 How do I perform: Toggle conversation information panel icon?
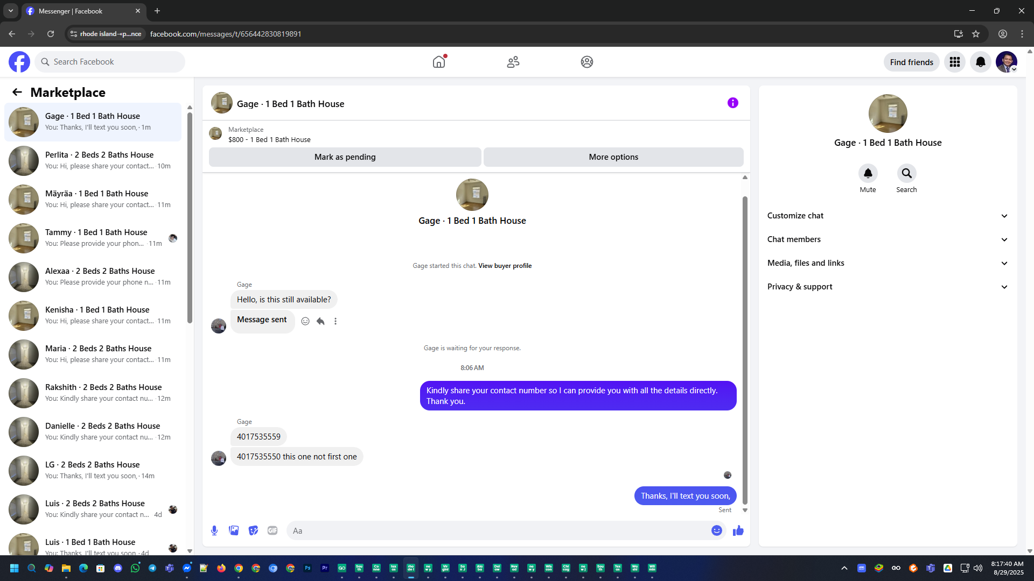pos(732,103)
